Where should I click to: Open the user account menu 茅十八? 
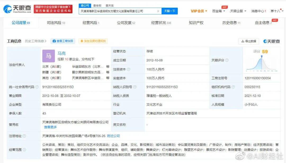pos(277,11)
